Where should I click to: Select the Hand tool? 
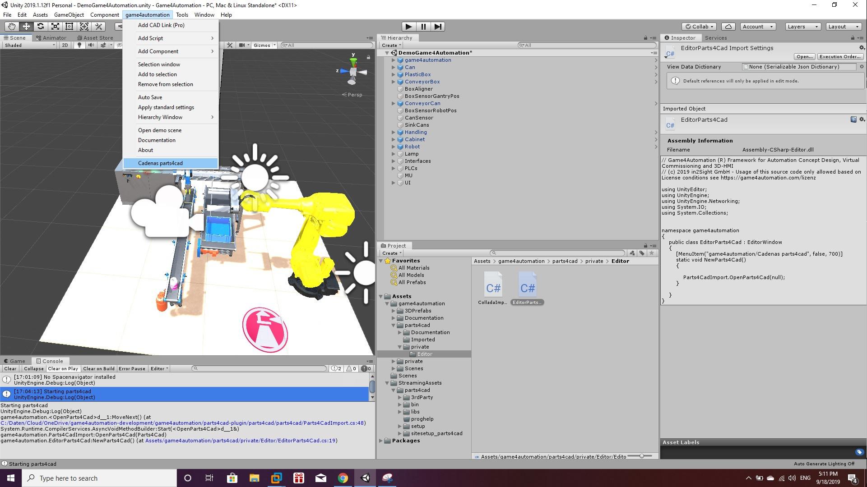(12, 27)
